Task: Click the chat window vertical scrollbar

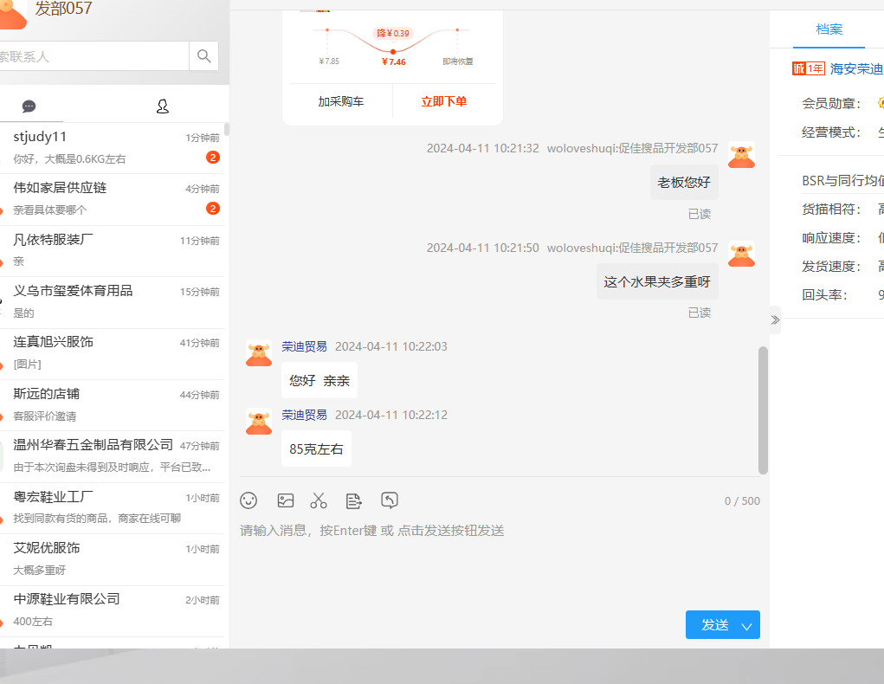Action: coord(763,410)
